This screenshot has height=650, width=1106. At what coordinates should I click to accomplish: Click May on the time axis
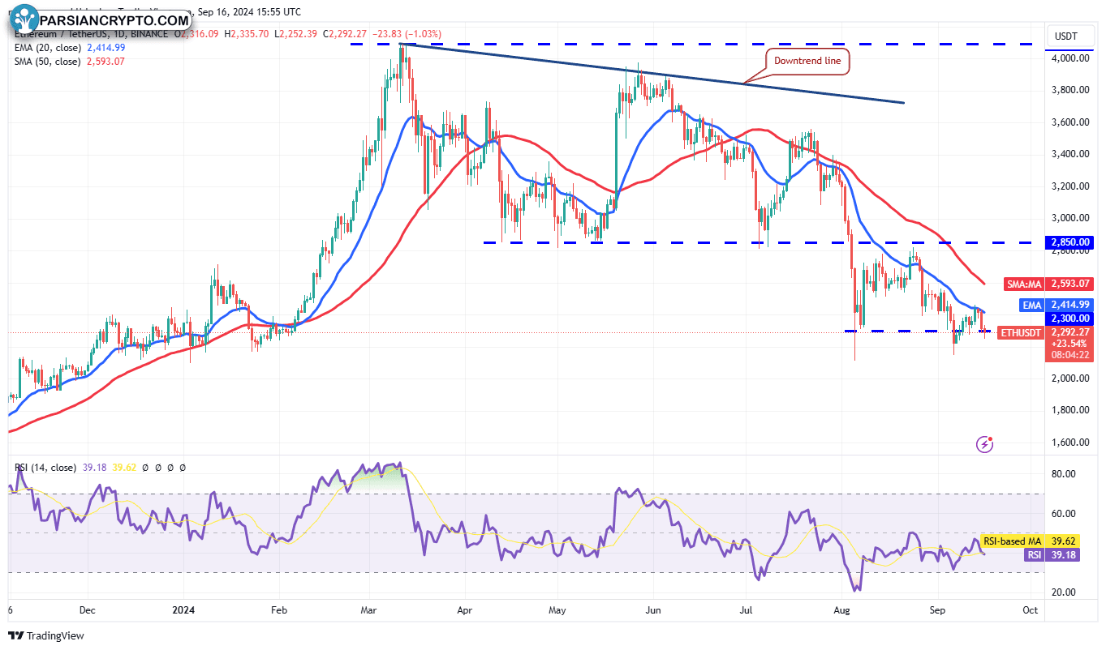(x=557, y=609)
